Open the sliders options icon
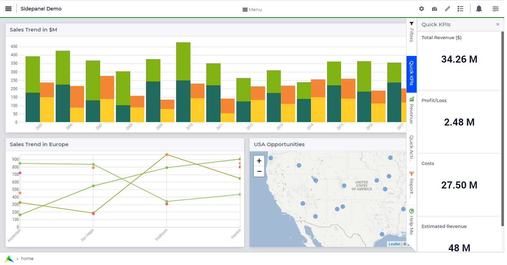The image size is (507, 265). pyautogui.click(x=495, y=9)
